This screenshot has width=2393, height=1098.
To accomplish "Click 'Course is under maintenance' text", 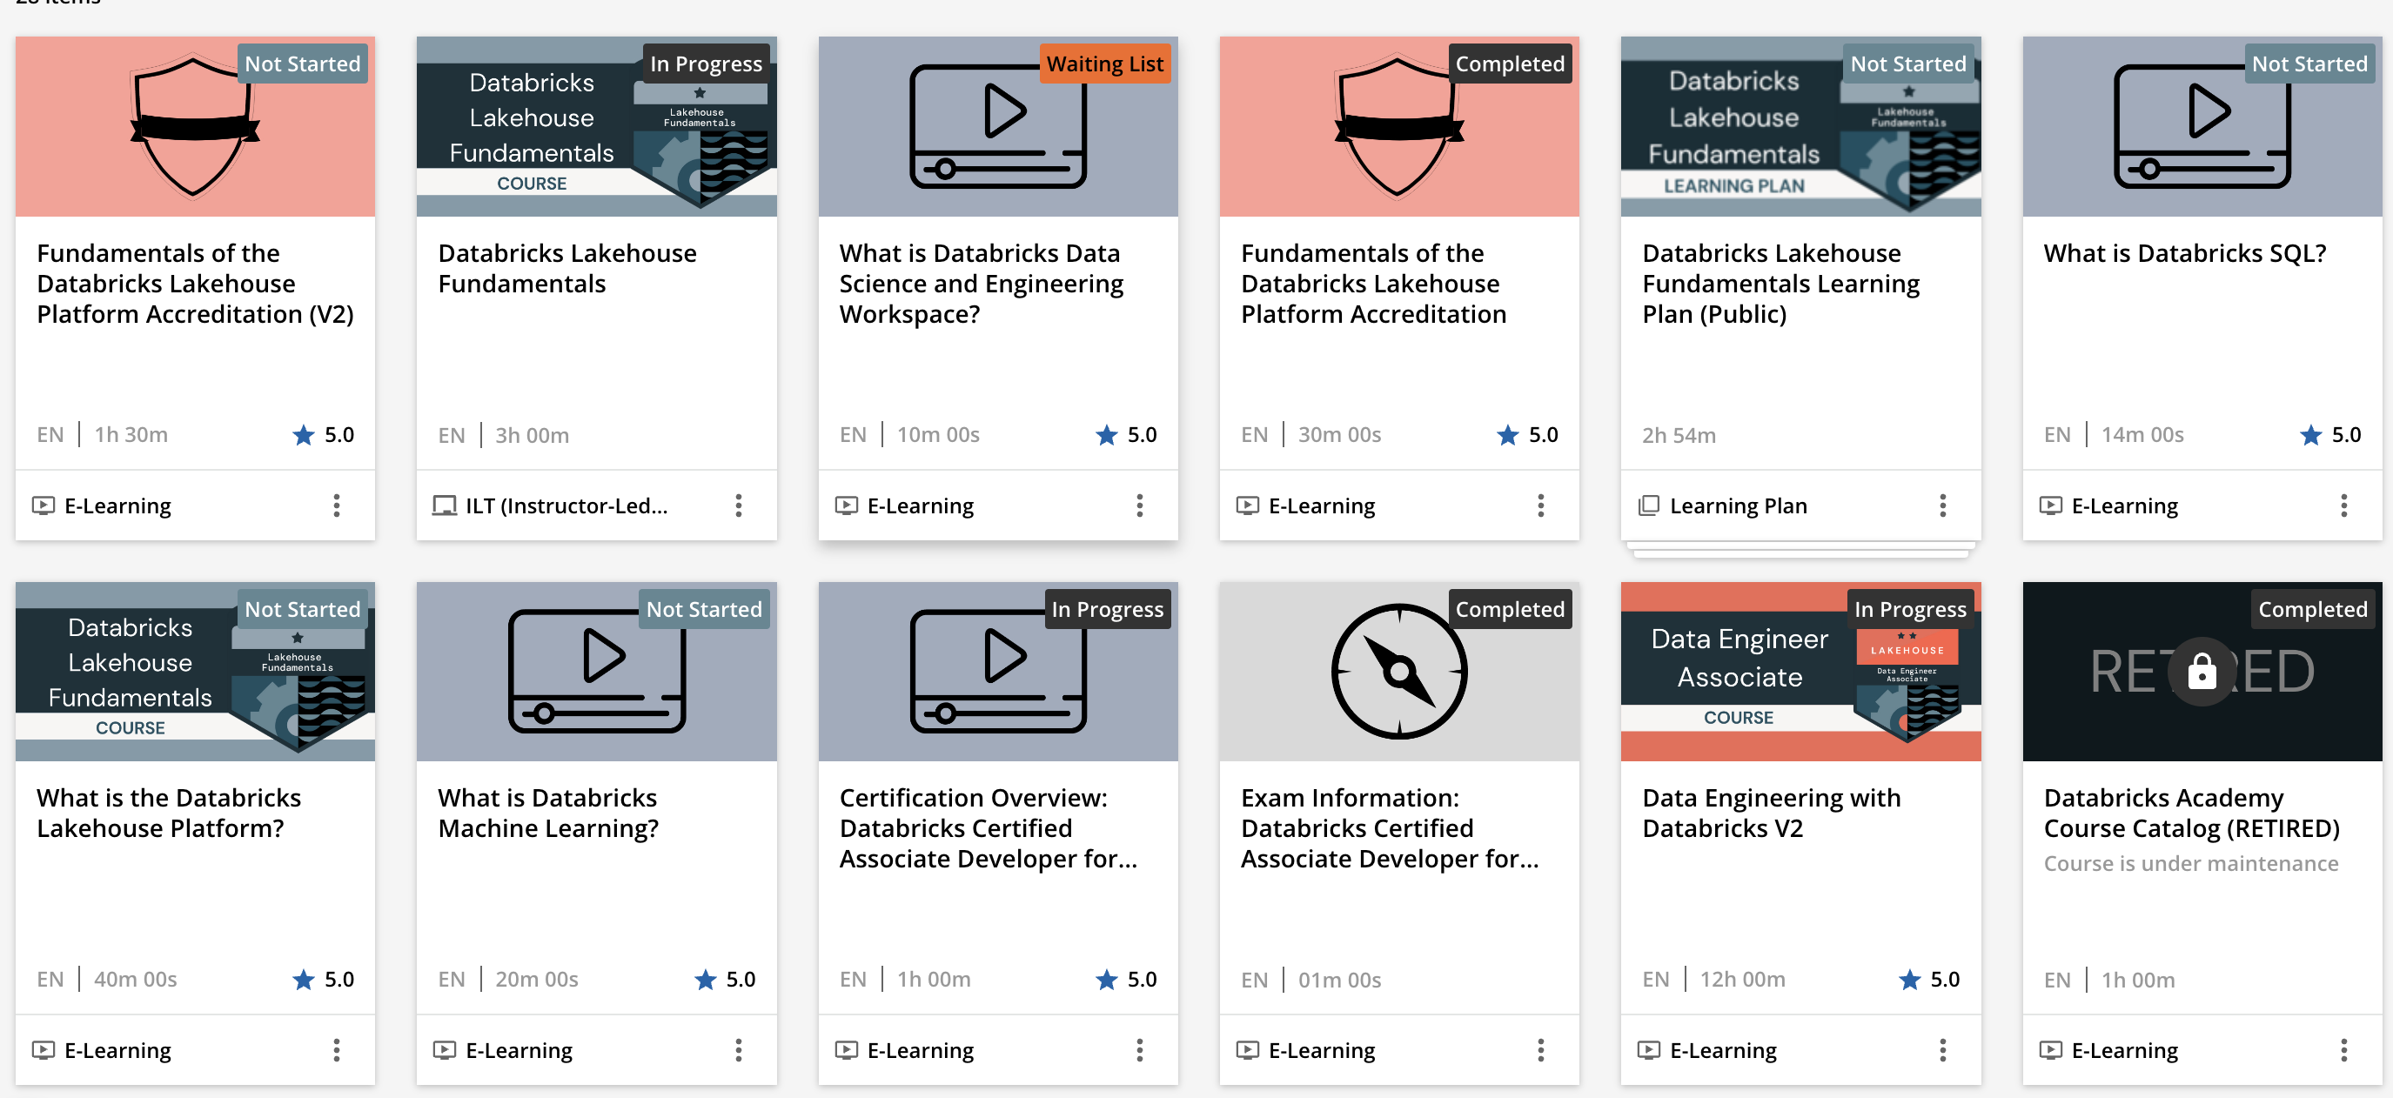I will click(2191, 864).
